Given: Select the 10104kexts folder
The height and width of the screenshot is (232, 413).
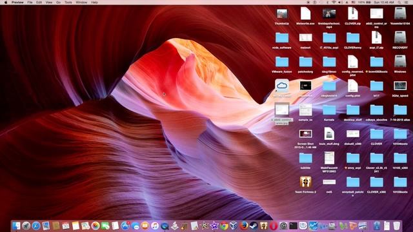Looking at the screenshot, I should (x=400, y=134).
